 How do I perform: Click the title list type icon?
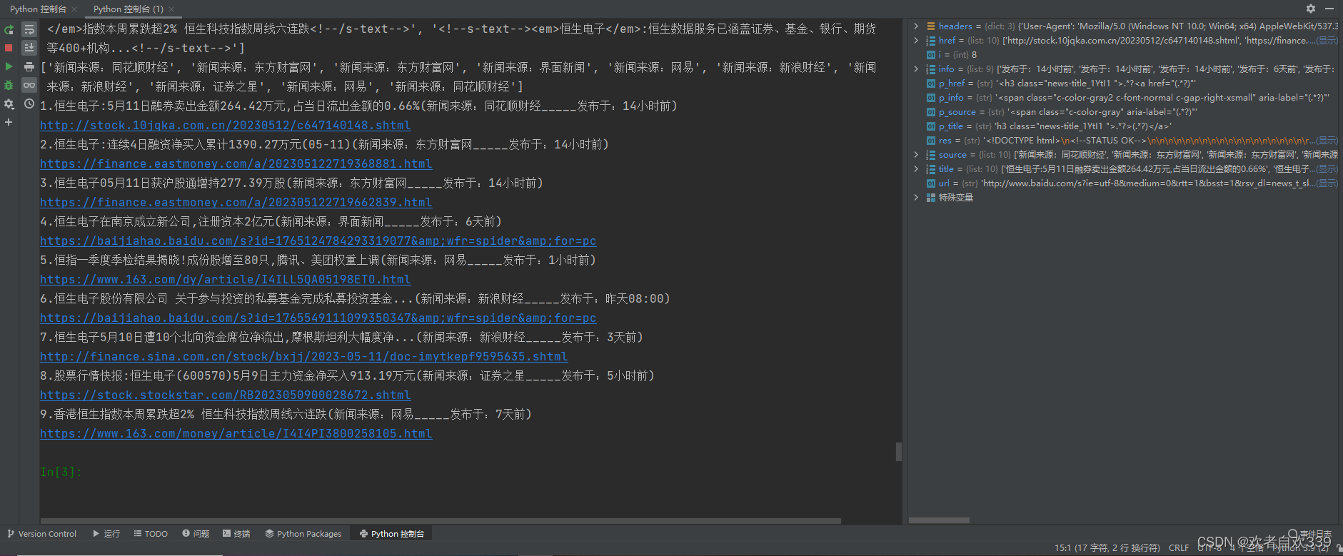point(931,169)
